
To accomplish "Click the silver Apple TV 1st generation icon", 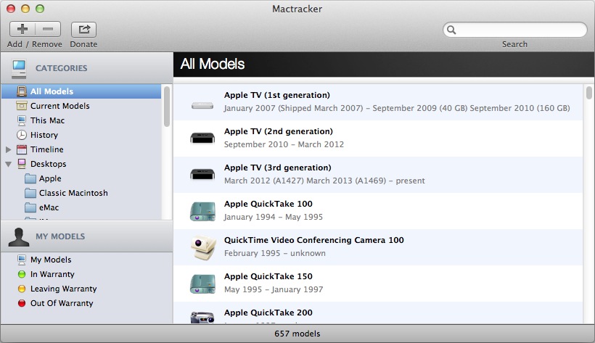I will [202, 105].
